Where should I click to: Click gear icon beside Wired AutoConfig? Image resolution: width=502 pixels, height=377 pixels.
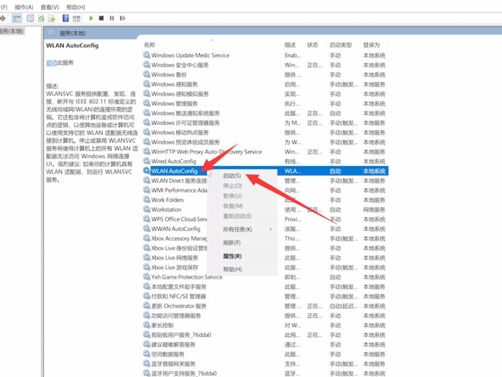point(147,161)
